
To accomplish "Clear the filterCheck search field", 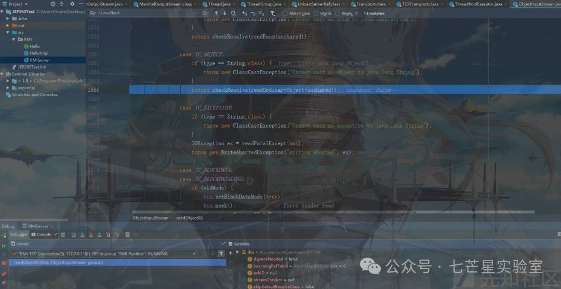I will (205, 13).
